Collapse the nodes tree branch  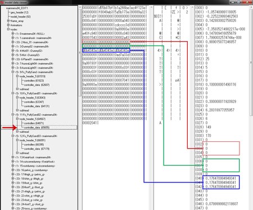[8, 29]
